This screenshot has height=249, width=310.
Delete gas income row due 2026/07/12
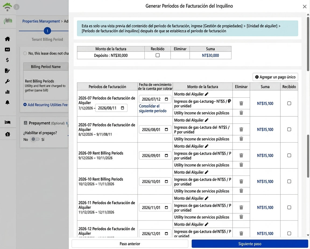click(x=241, y=103)
